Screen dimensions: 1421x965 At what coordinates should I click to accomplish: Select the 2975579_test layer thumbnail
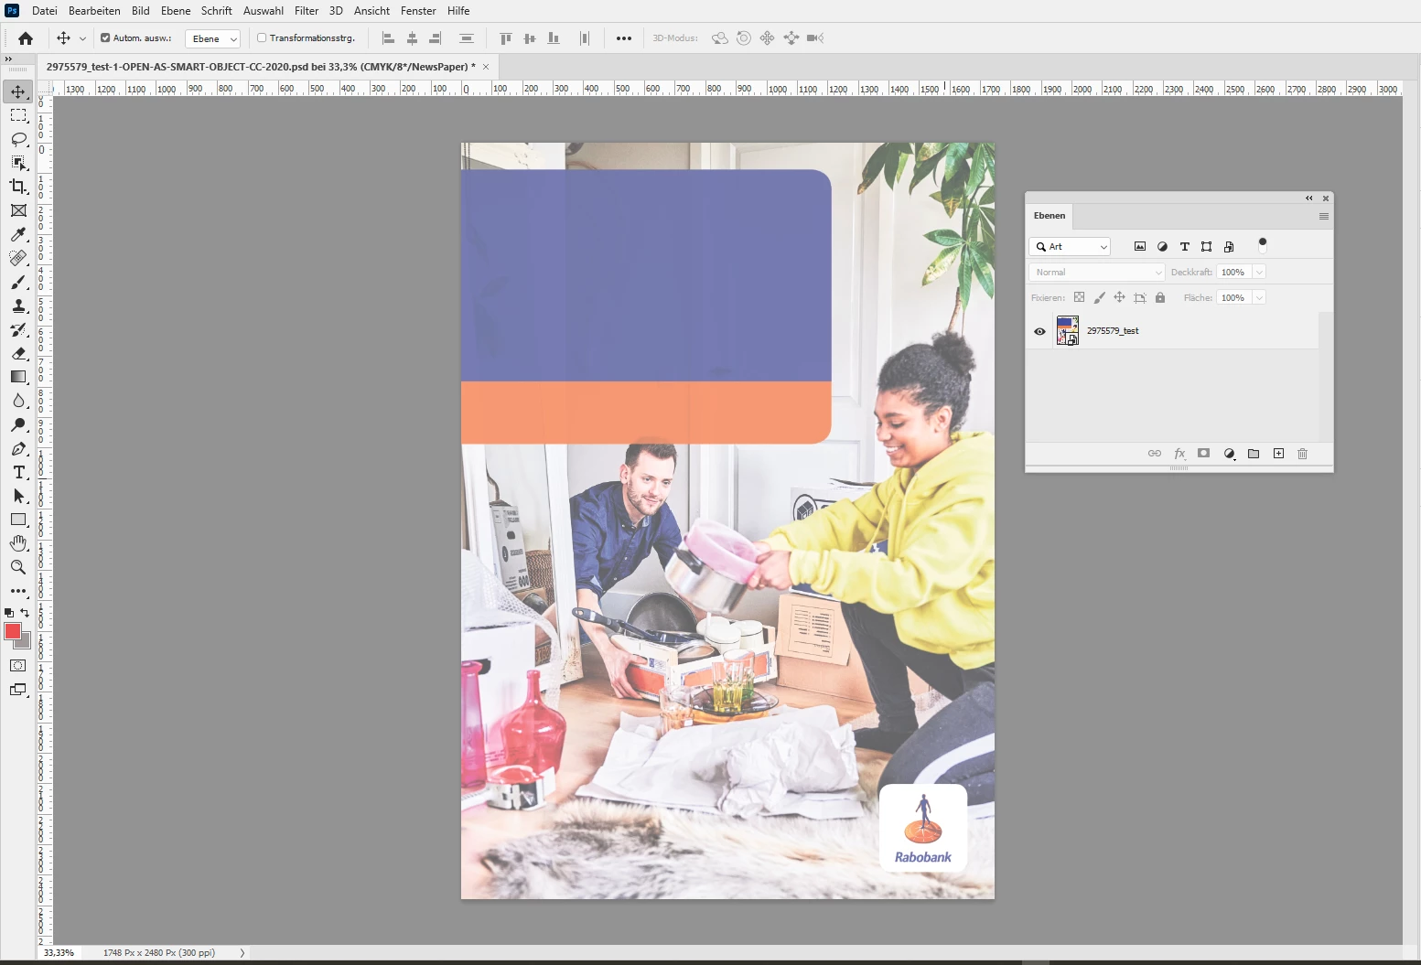point(1067,330)
